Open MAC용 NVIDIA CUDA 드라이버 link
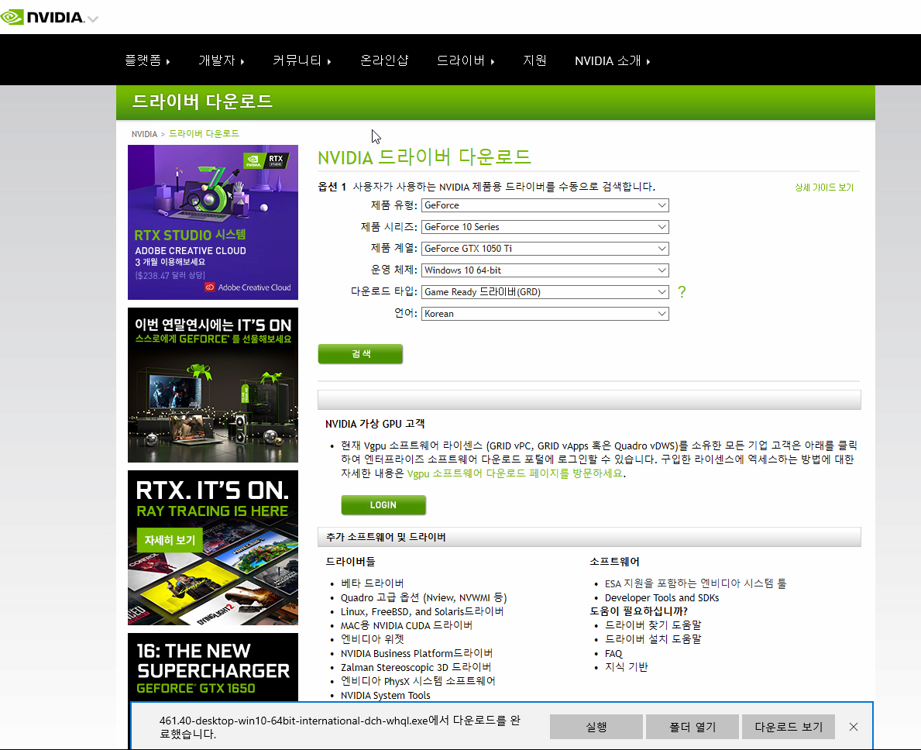Viewport: 921px width, 750px height. coord(407,625)
